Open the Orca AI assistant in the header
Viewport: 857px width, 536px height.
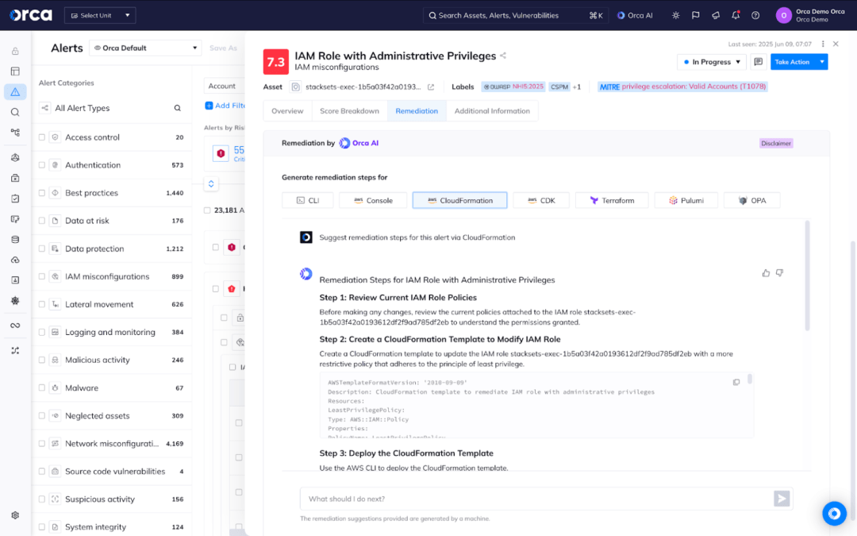pyautogui.click(x=635, y=15)
